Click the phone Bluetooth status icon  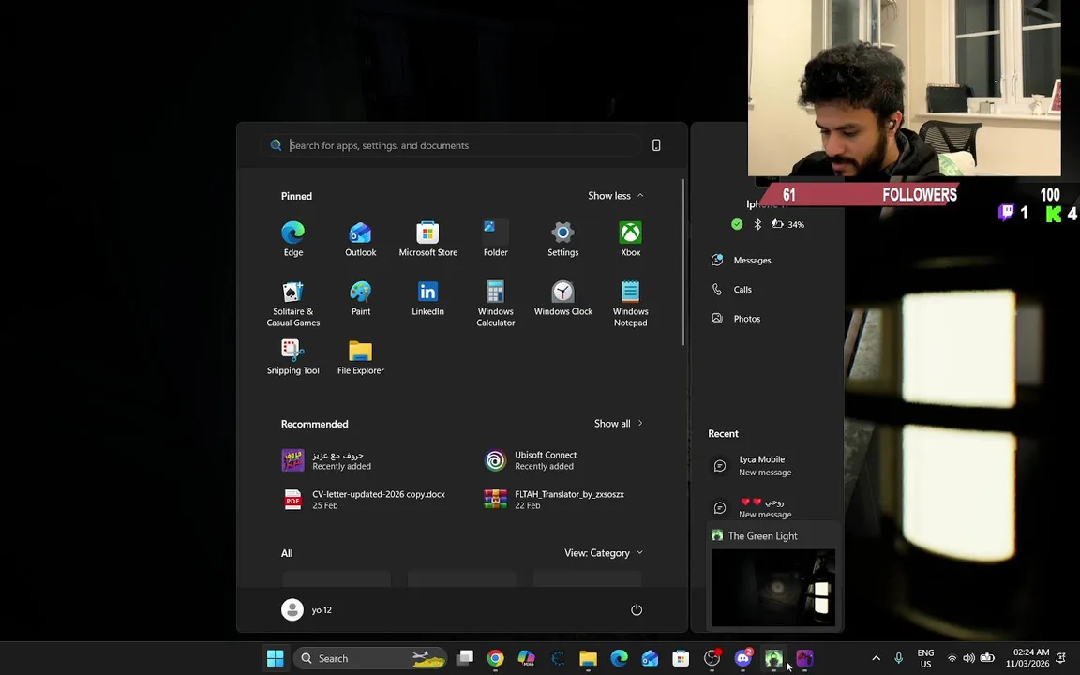click(757, 225)
